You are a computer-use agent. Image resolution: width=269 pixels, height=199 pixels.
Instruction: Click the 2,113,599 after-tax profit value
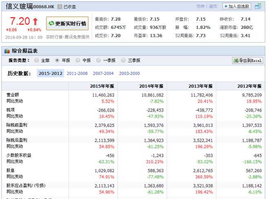104,140
